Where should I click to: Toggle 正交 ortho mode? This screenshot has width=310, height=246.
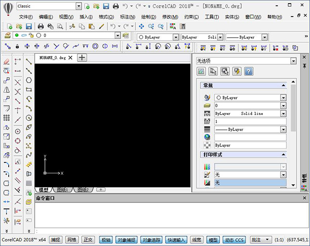pos(88,240)
